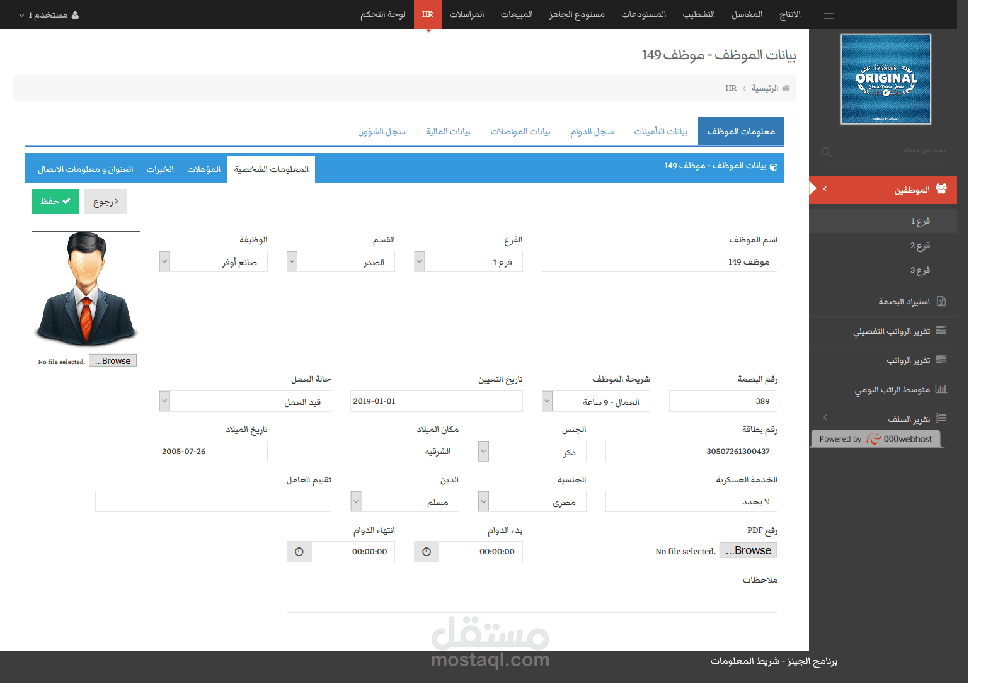
Task: Click the user icon beside مستخدم 1
Action: pyautogui.click(x=75, y=14)
